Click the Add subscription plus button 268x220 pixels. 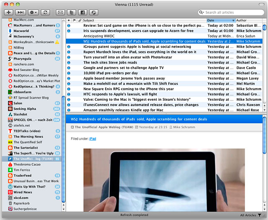(x=8, y=12)
